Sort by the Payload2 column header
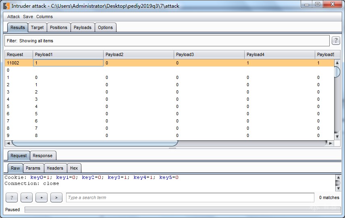Image resolution: width=345 pixels, height=218 pixels. tap(139, 54)
